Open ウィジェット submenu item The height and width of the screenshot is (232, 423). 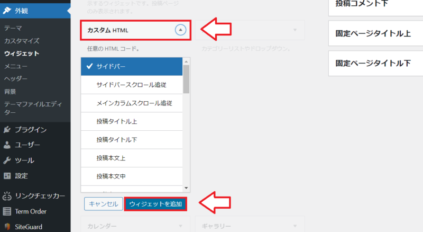(22, 53)
